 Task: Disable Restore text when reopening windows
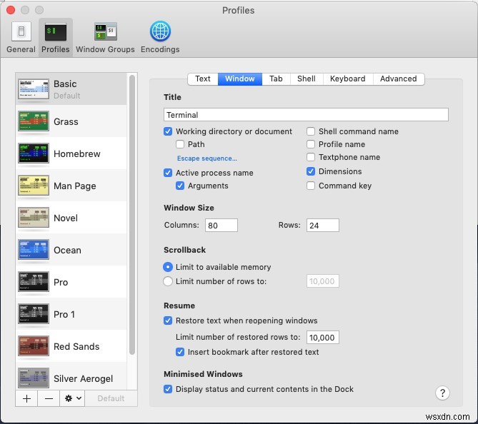[168, 320]
